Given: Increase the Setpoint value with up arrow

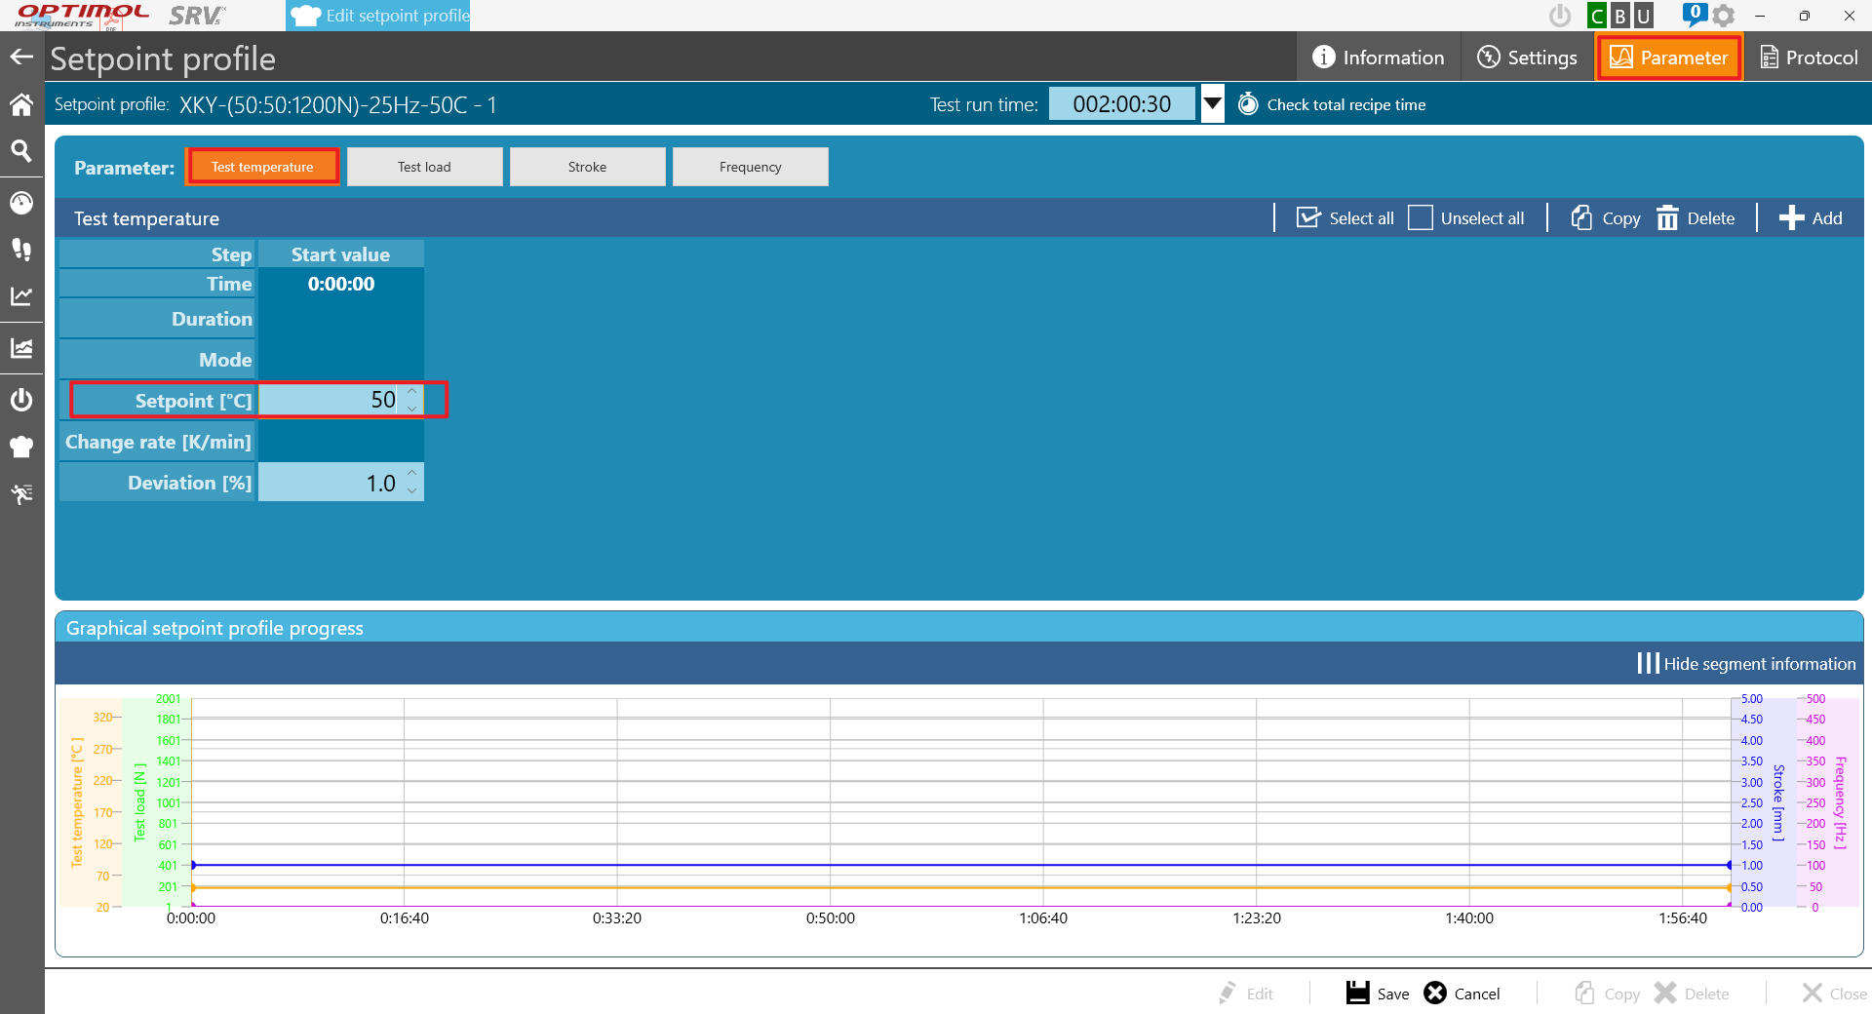Looking at the screenshot, I should coord(412,392).
